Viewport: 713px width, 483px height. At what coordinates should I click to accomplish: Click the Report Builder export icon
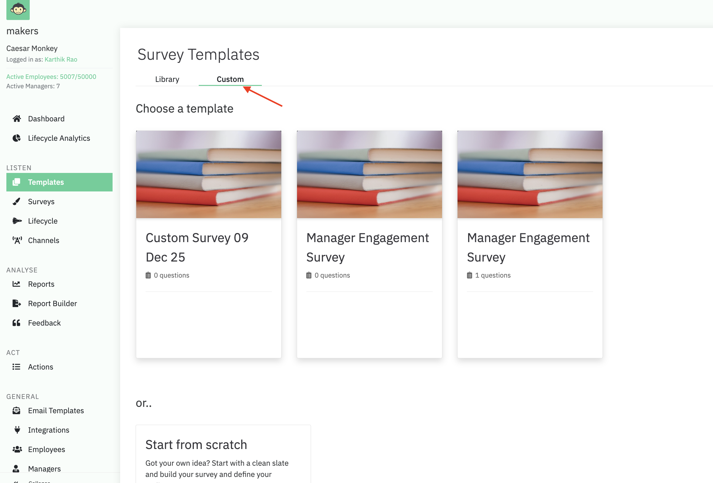point(17,303)
